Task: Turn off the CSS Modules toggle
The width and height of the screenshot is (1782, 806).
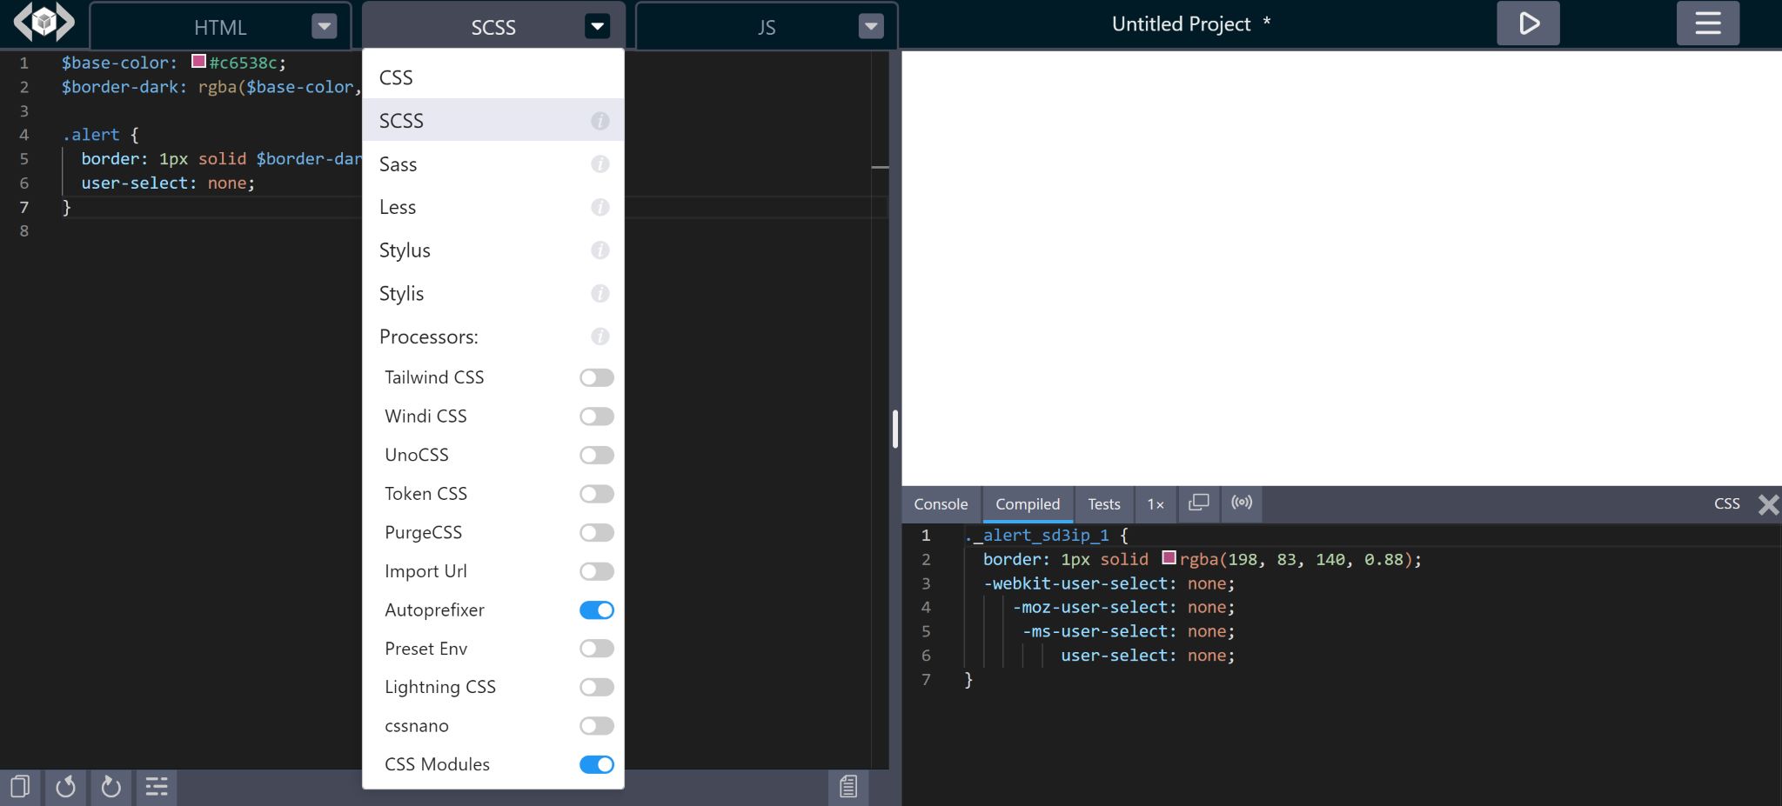Action: coord(597,764)
